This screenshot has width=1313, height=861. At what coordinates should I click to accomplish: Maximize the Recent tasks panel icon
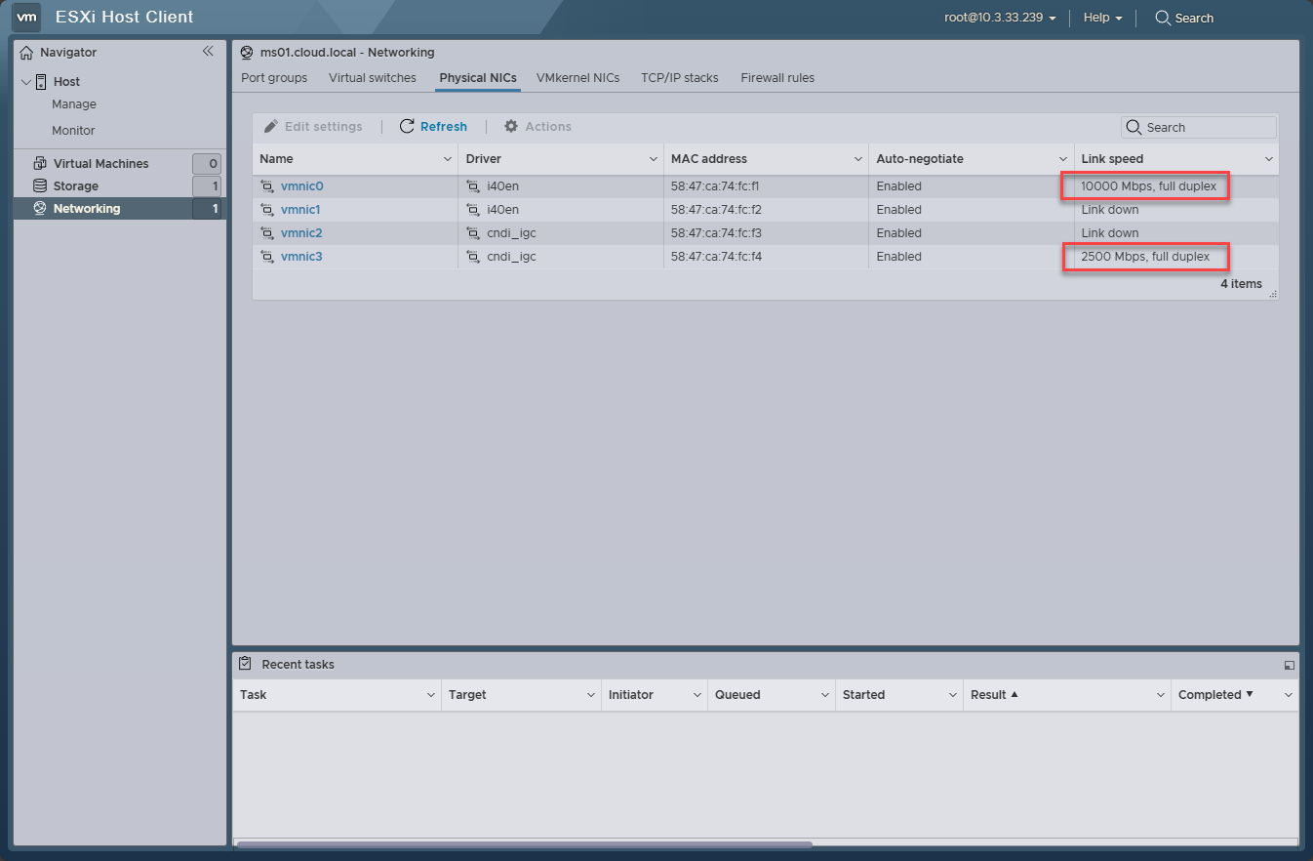pyautogui.click(x=1289, y=665)
